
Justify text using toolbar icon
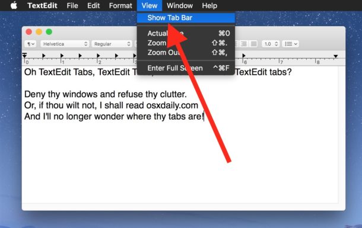(x=253, y=44)
